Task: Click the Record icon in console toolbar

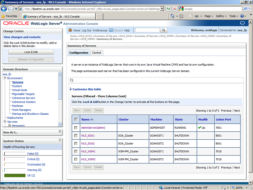Action: pyautogui.click(x=111, y=30)
